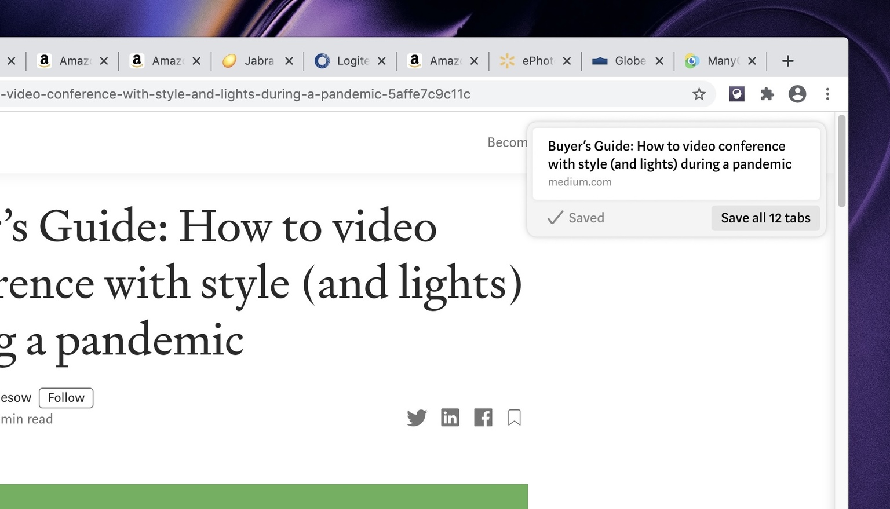Screen dimensions: 890x509
Task: Open Chrome's three-dot menu
Action: click(827, 94)
